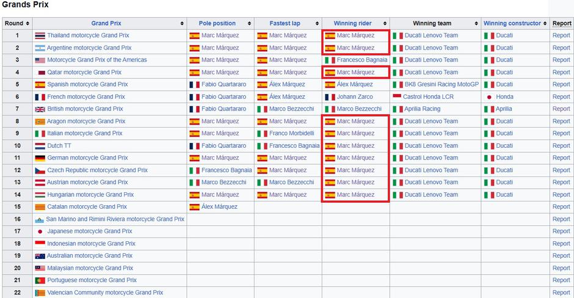Click the Japanese flag beside Honda constructor

click(489, 96)
